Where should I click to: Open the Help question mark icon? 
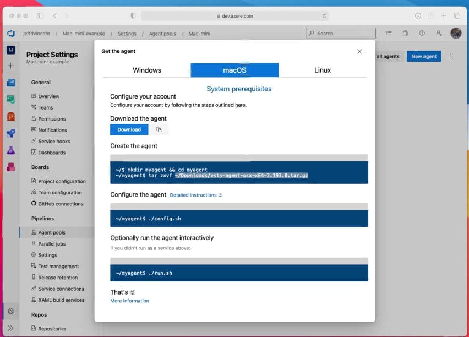coord(422,34)
